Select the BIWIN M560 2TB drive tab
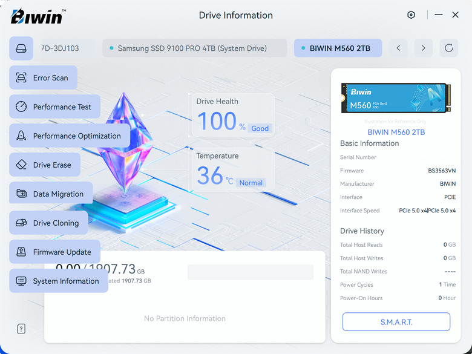 [338, 48]
